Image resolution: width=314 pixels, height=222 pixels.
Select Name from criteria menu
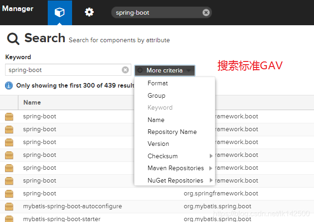[156, 120]
